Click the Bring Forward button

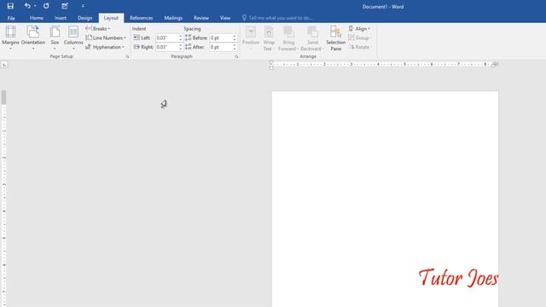tap(288, 38)
